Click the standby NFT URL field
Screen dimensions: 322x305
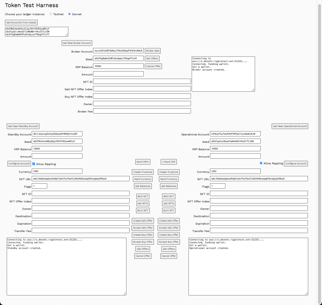click(81, 179)
